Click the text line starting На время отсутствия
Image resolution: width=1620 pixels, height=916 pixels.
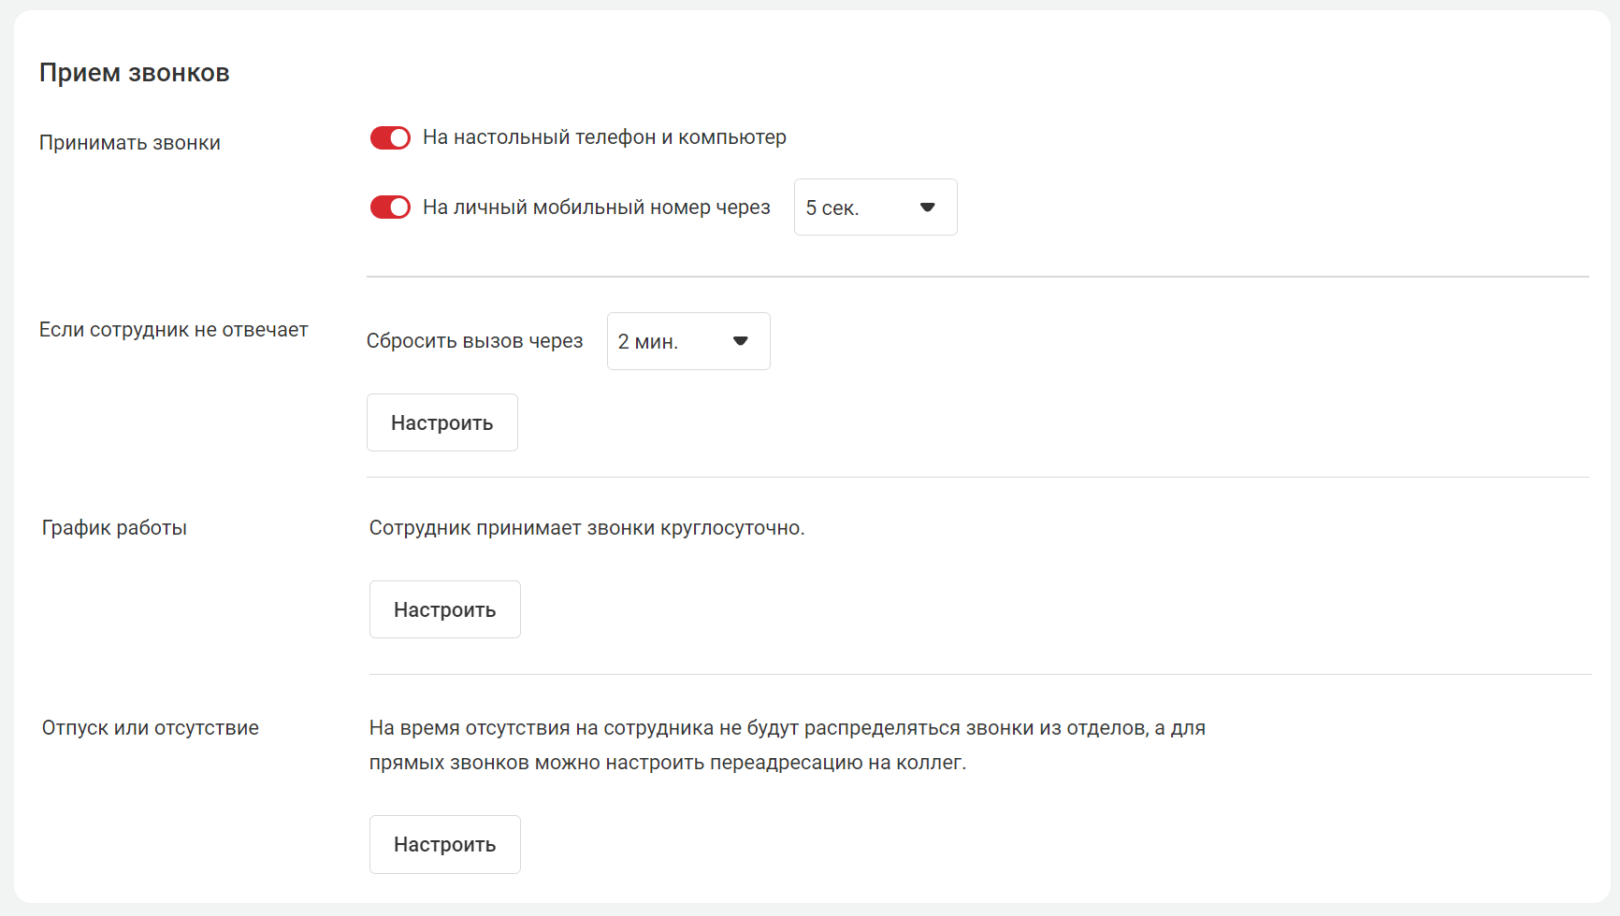pyautogui.click(x=787, y=728)
